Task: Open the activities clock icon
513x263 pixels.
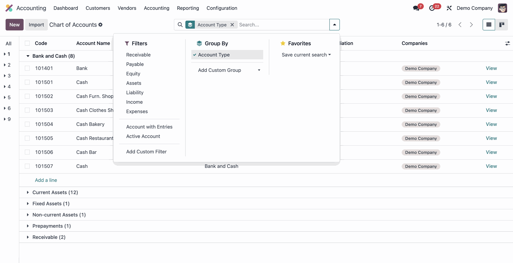Action: pos(432,8)
